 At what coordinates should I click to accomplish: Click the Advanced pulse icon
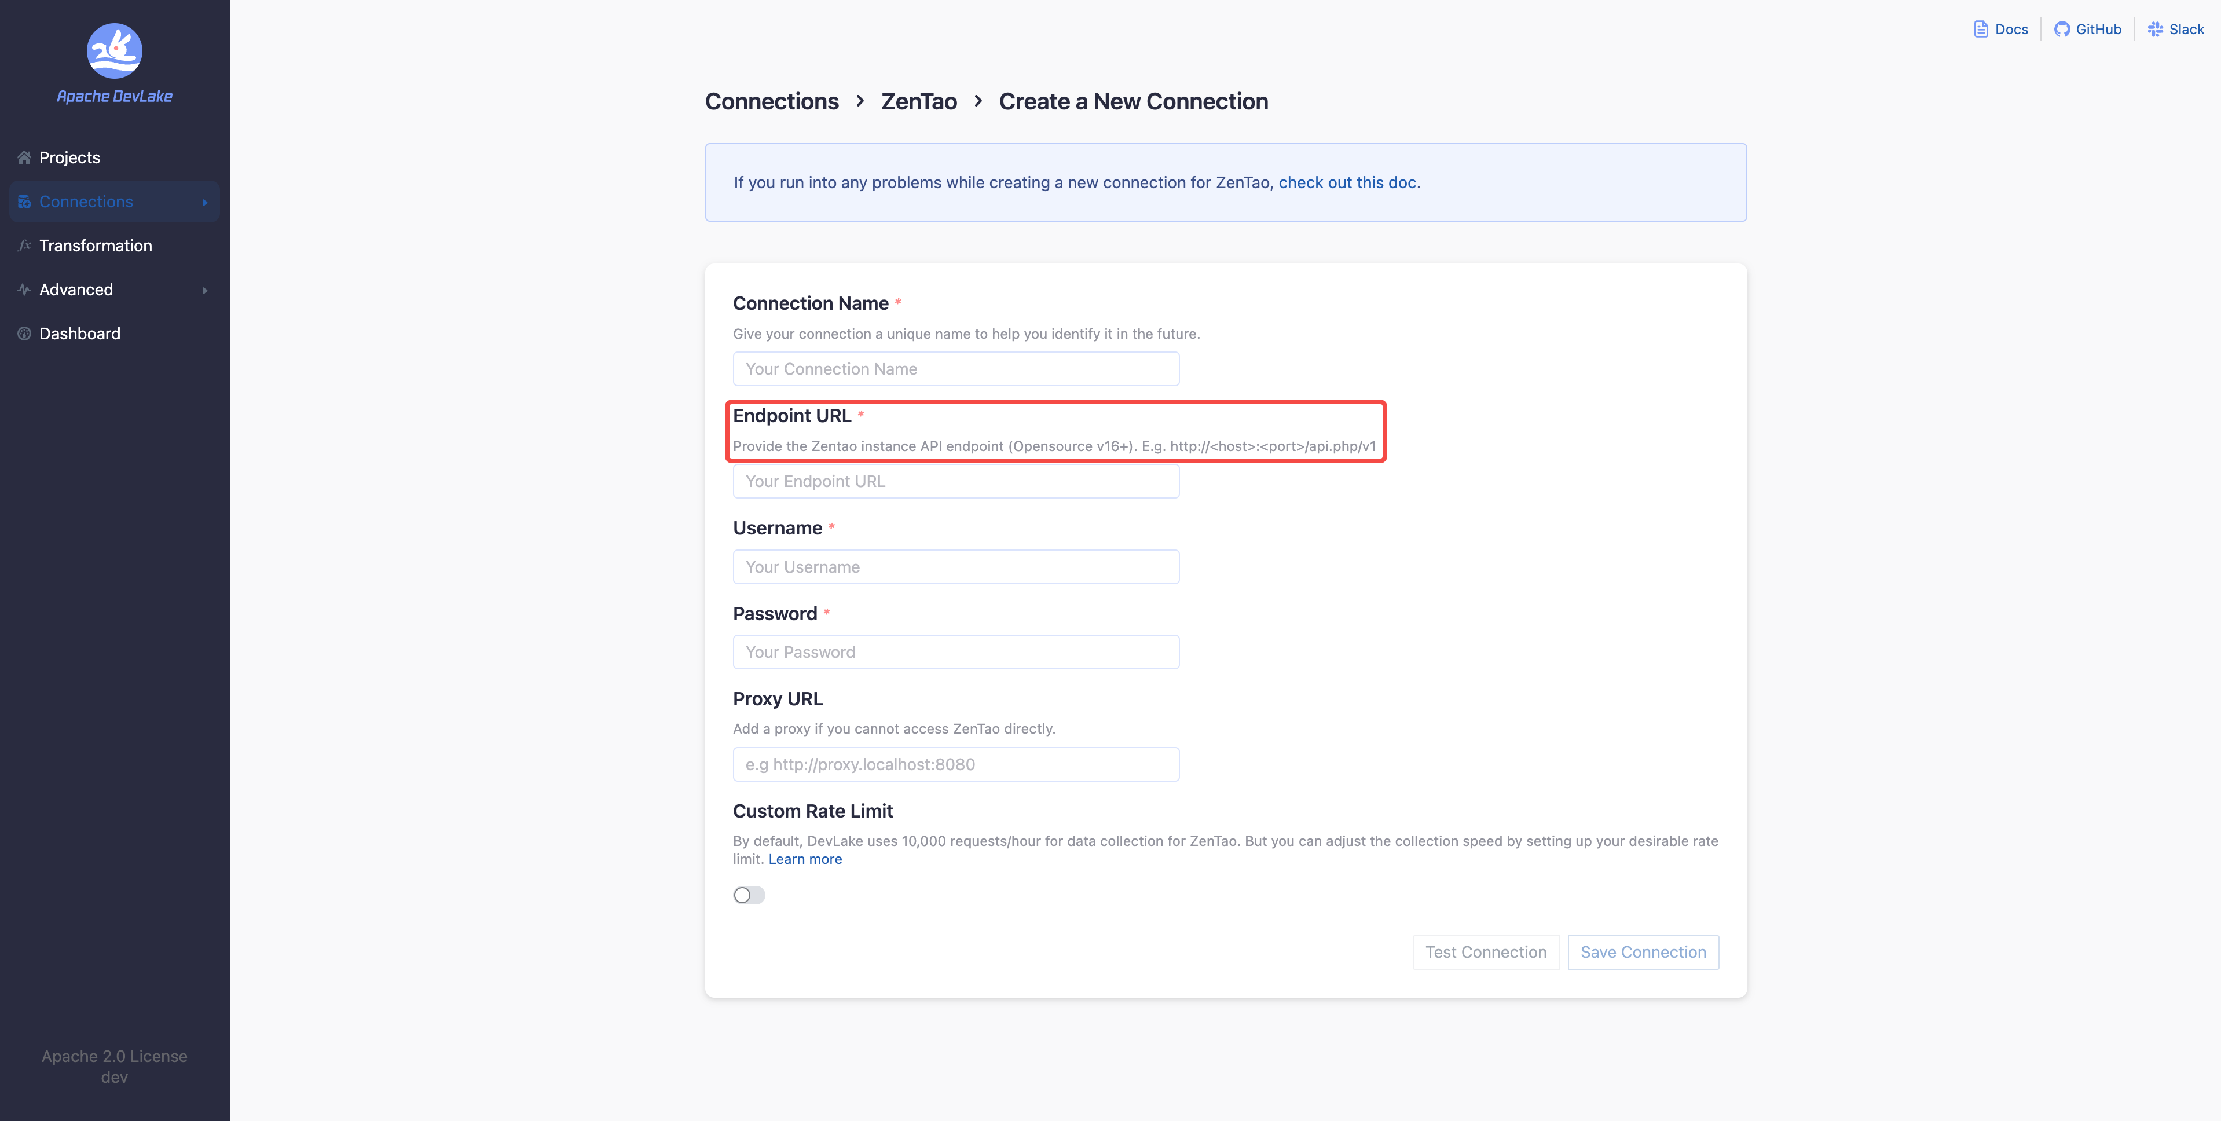pyautogui.click(x=24, y=290)
